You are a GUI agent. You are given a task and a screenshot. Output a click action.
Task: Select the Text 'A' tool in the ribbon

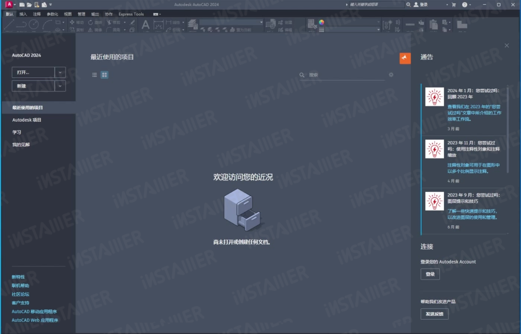(146, 25)
